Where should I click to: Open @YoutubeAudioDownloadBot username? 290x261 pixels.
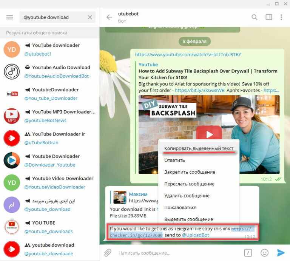(x=57, y=76)
